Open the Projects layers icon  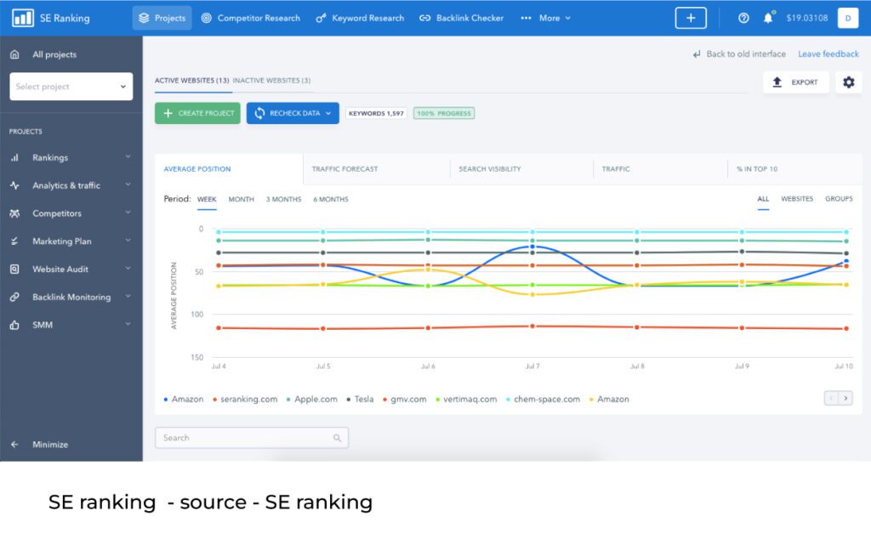[144, 18]
